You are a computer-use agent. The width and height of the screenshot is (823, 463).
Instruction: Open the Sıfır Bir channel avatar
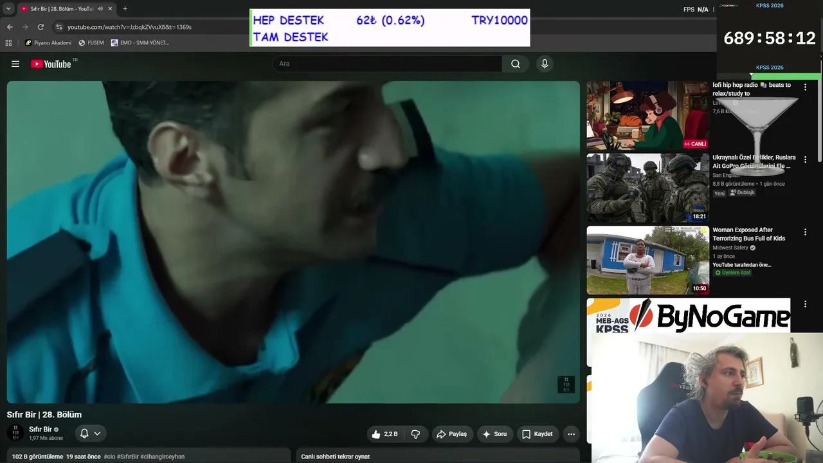pyautogui.click(x=15, y=433)
